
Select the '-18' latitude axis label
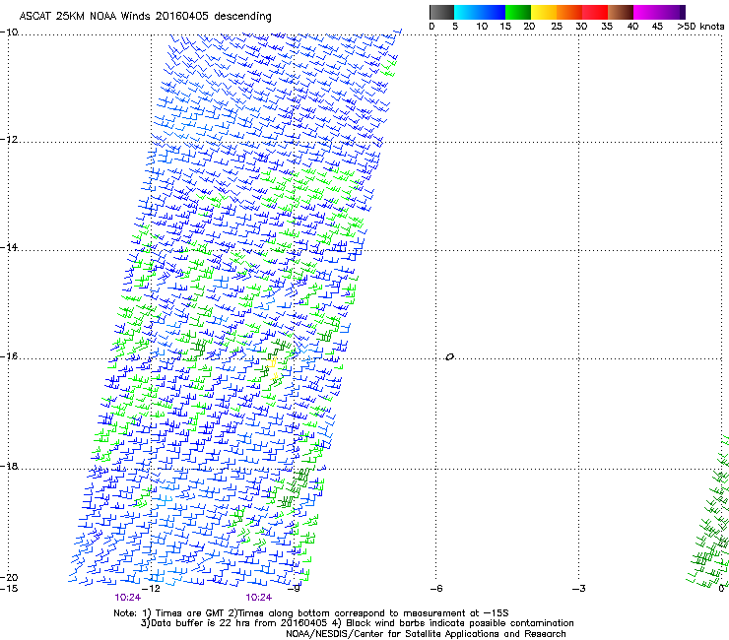[9, 466]
